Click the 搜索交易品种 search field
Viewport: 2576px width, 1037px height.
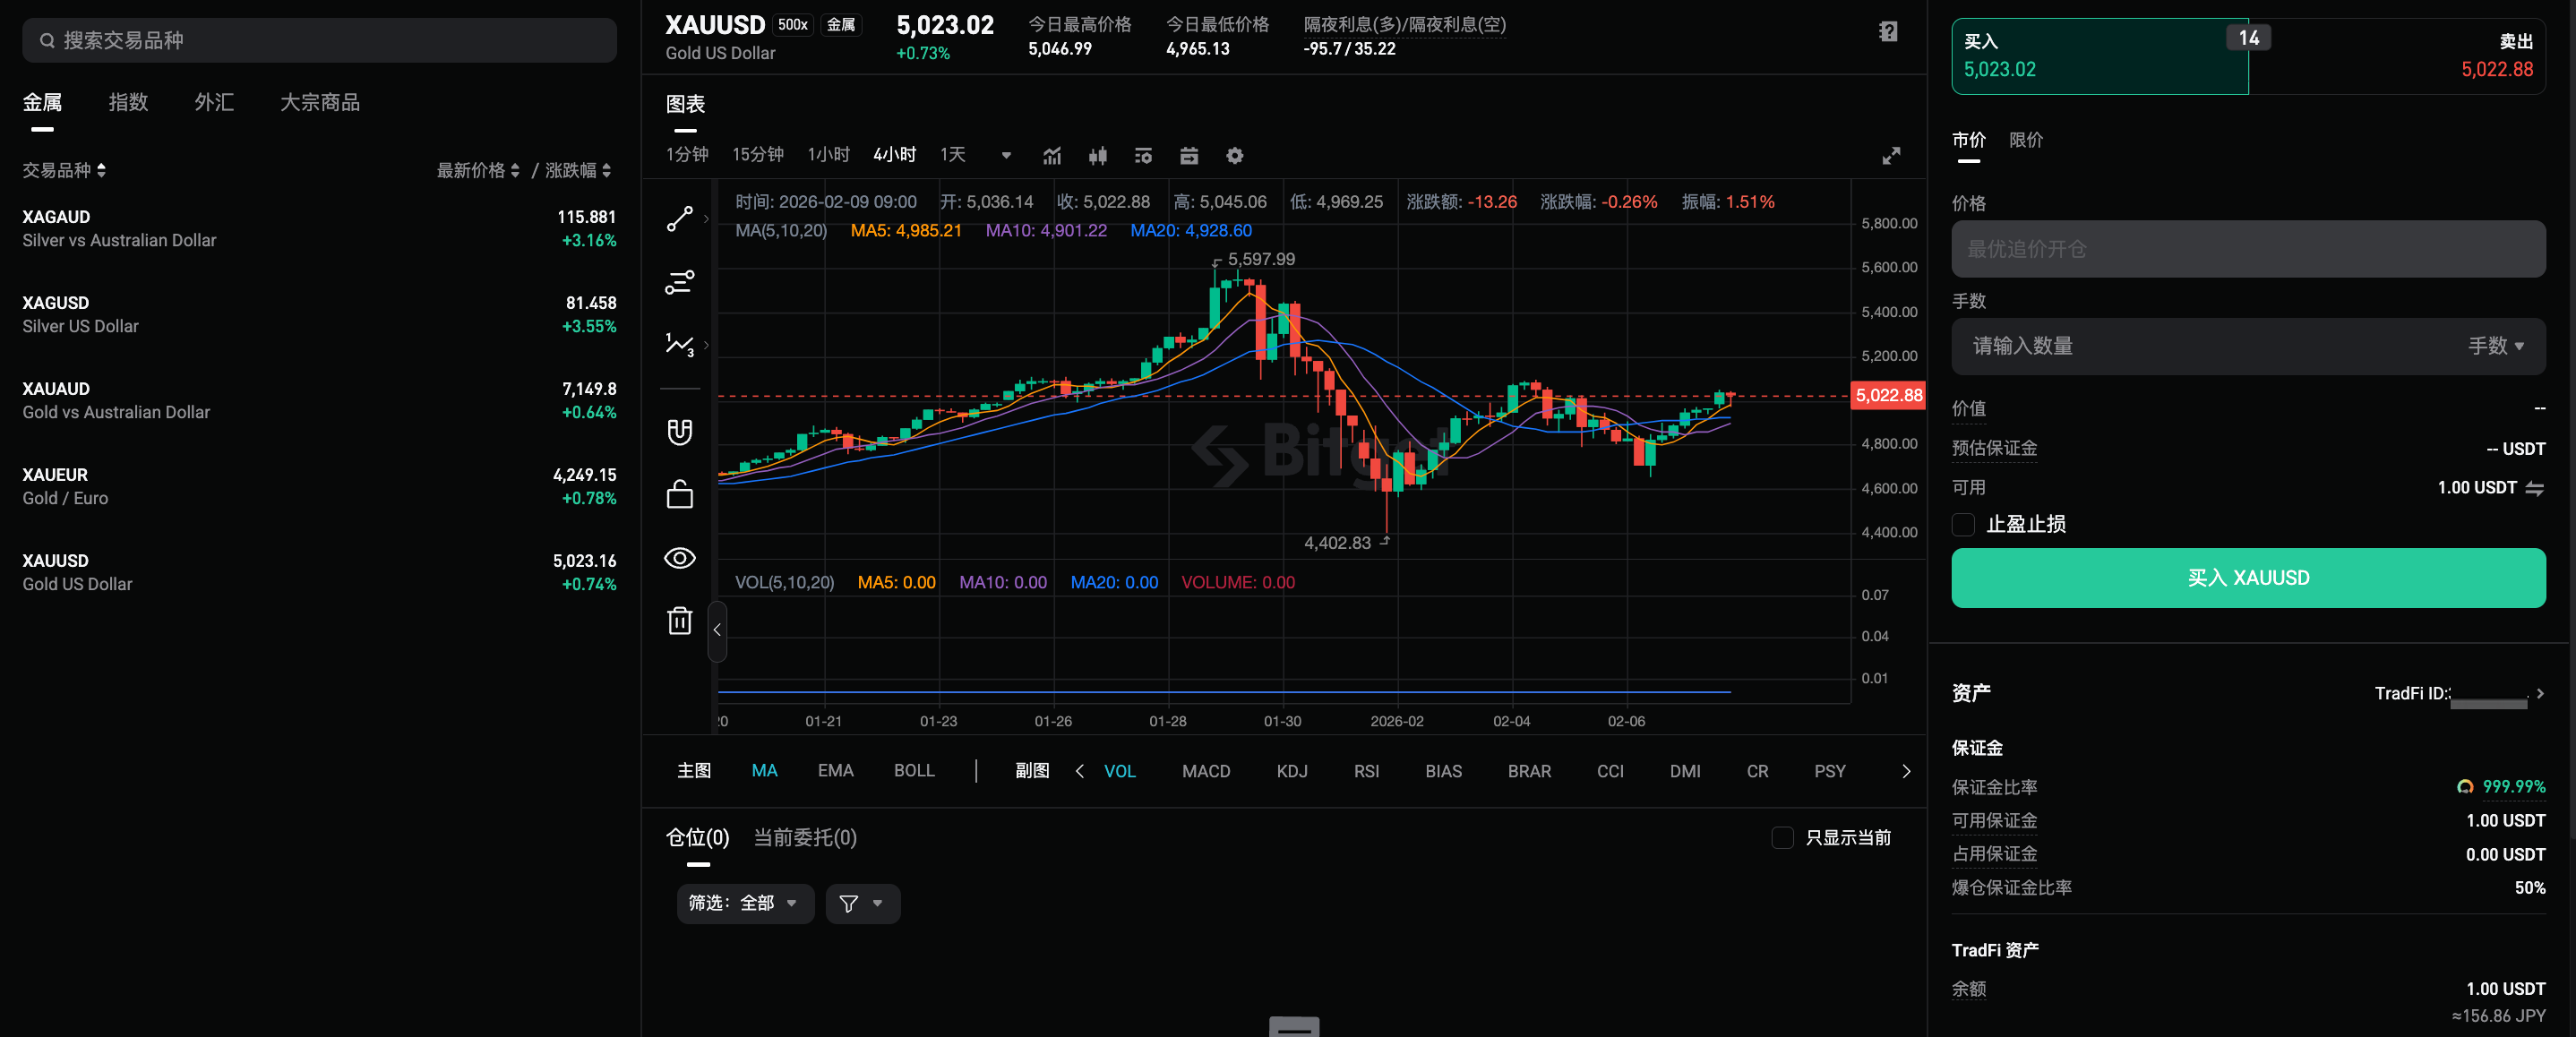(319, 40)
